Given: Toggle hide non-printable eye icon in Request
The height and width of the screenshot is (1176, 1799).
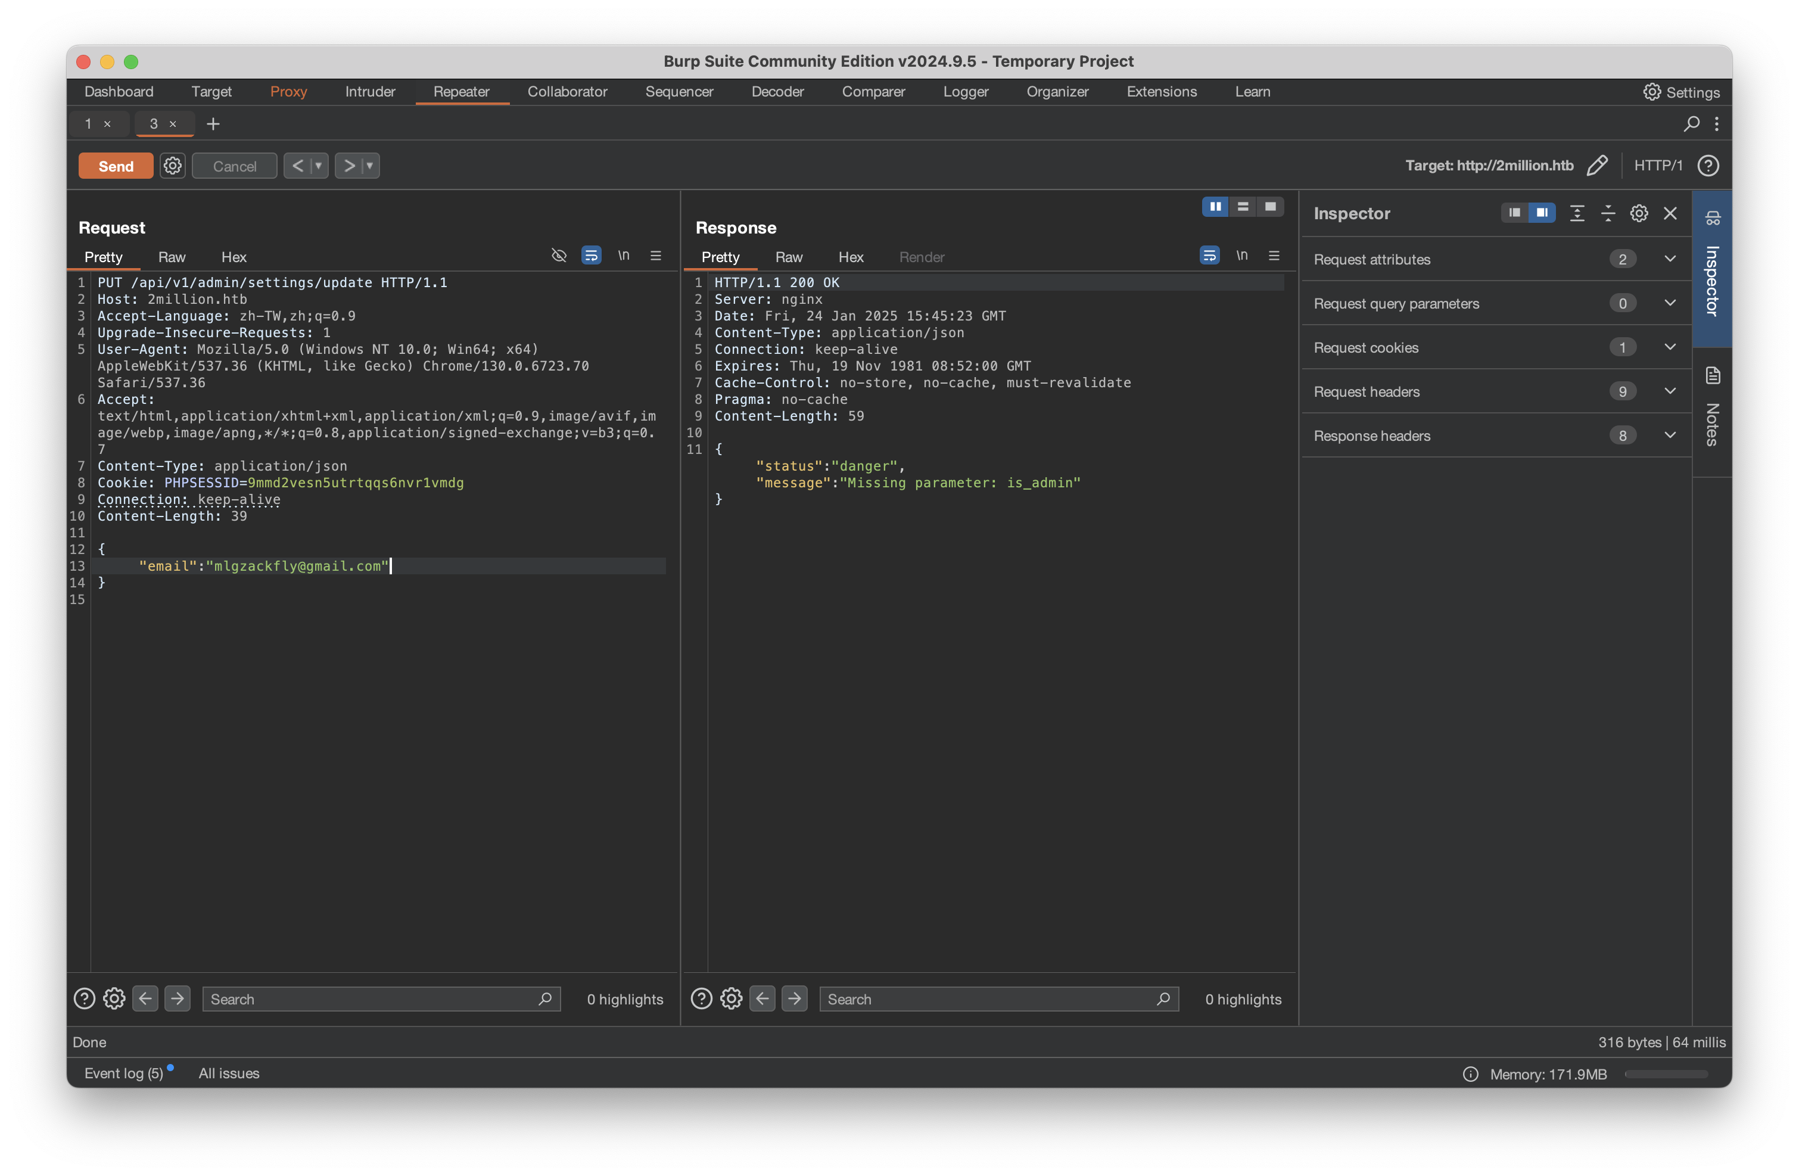Looking at the screenshot, I should 559,256.
